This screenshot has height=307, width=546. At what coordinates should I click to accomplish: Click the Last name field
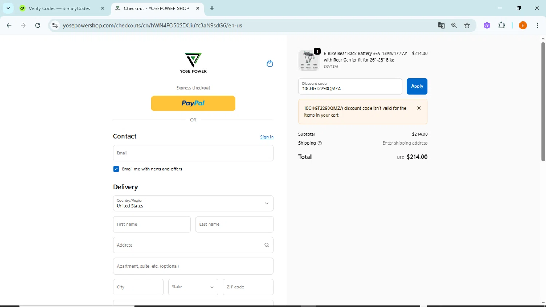tap(234, 224)
